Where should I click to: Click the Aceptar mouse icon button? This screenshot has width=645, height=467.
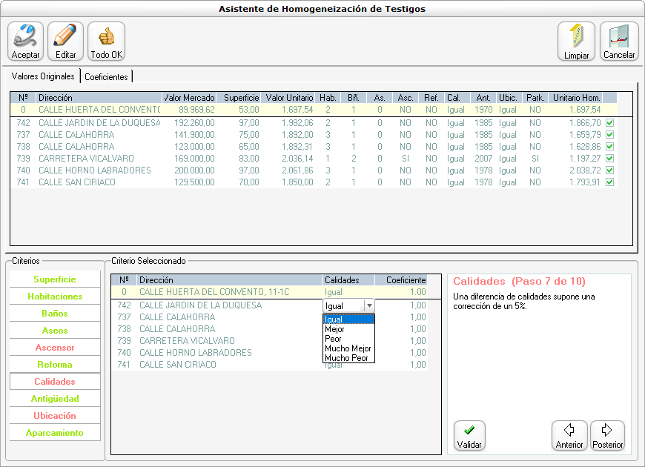pyautogui.click(x=26, y=41)
